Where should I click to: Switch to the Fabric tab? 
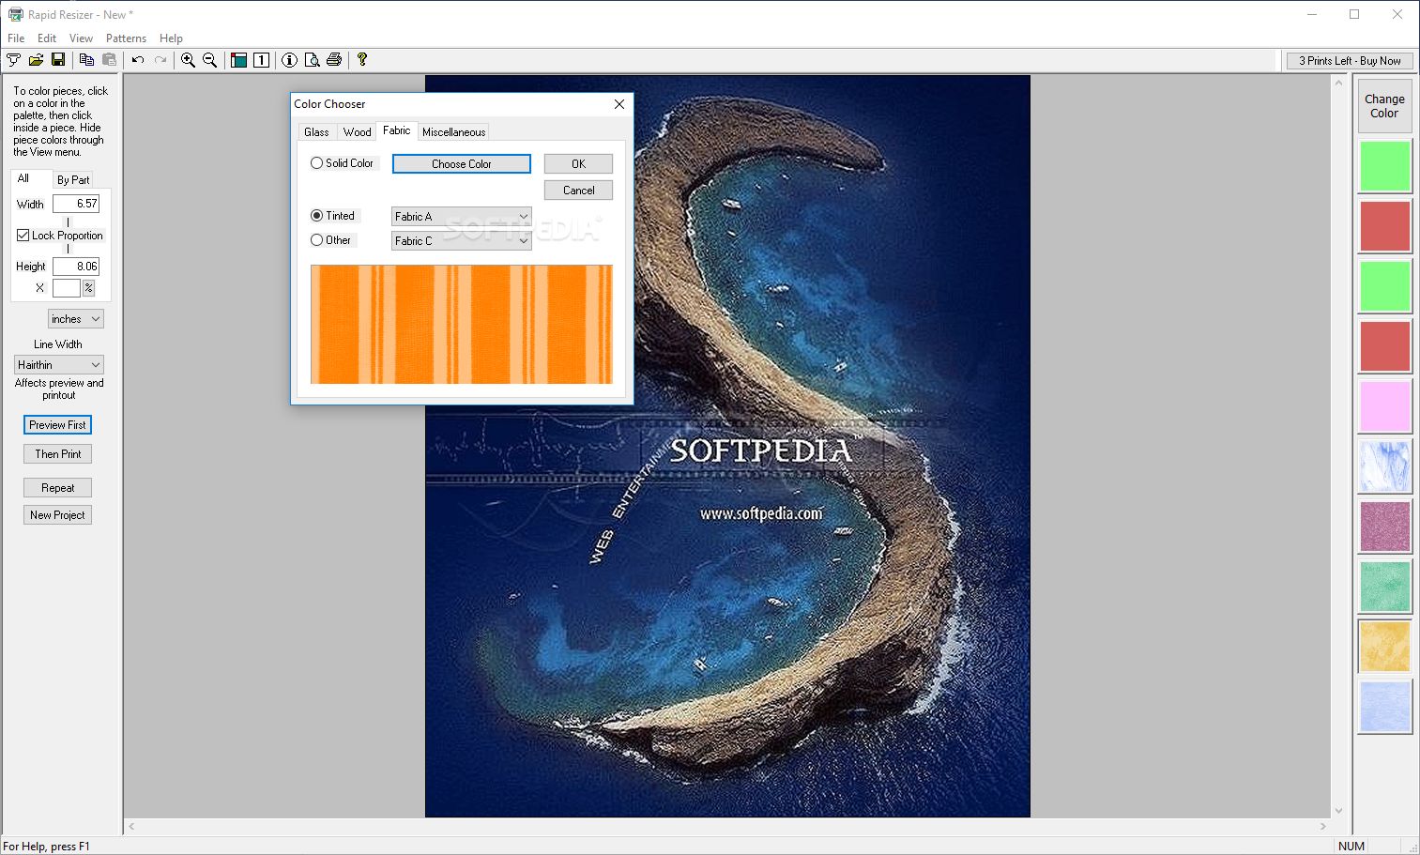click(396, 130)
